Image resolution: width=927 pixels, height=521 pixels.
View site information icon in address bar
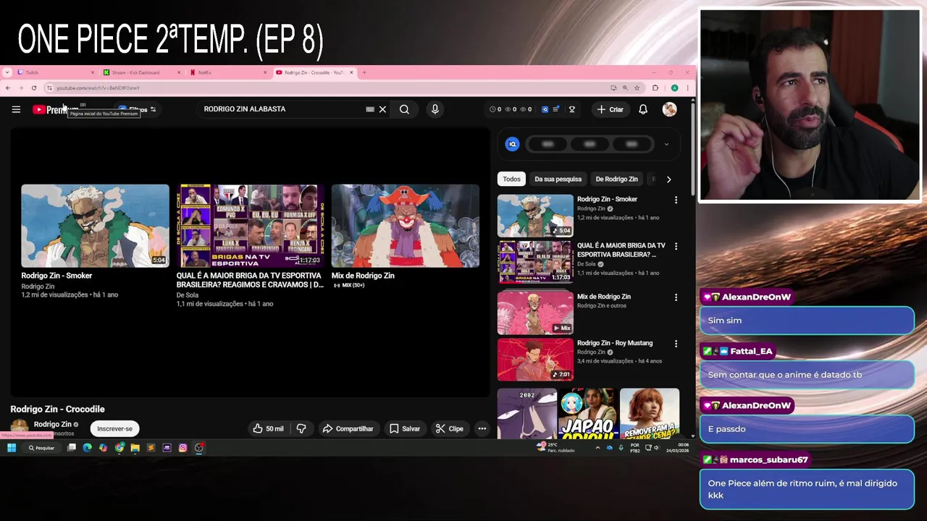49,88
